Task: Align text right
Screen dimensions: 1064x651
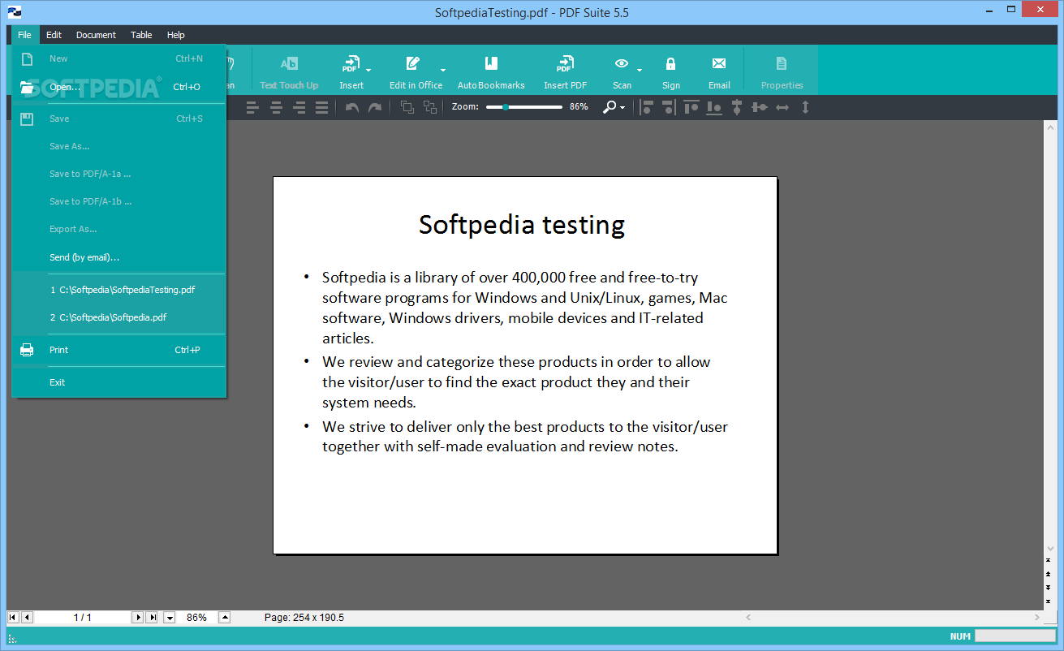Action: (299, 107)
